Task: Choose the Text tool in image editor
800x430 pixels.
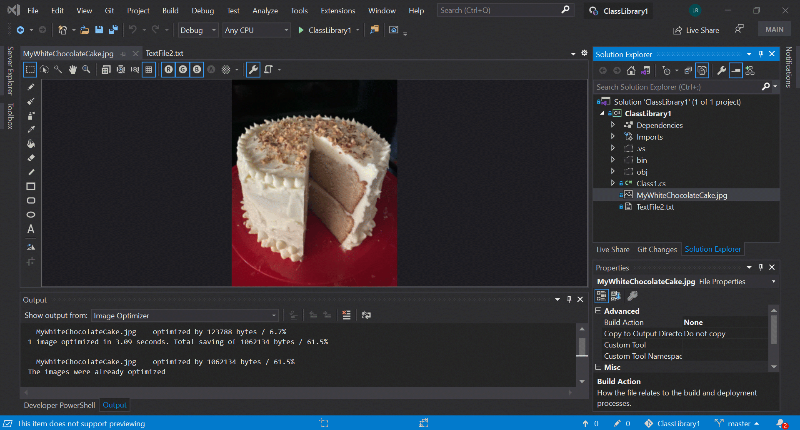Action: click(x=31, y=229)
